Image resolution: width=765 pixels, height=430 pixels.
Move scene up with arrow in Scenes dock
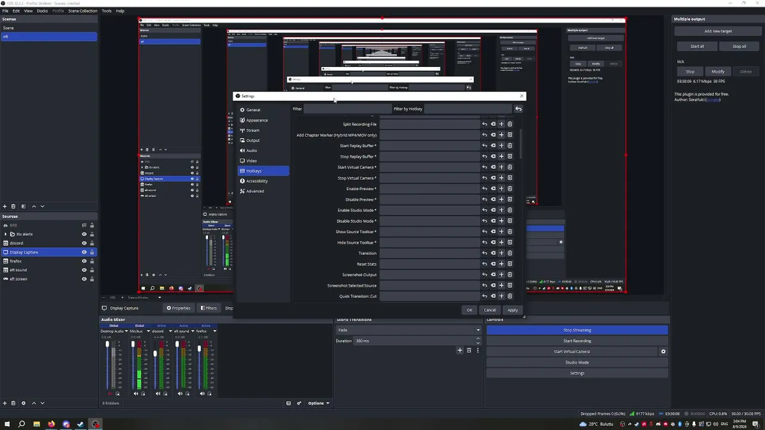[x=33, y=206]
